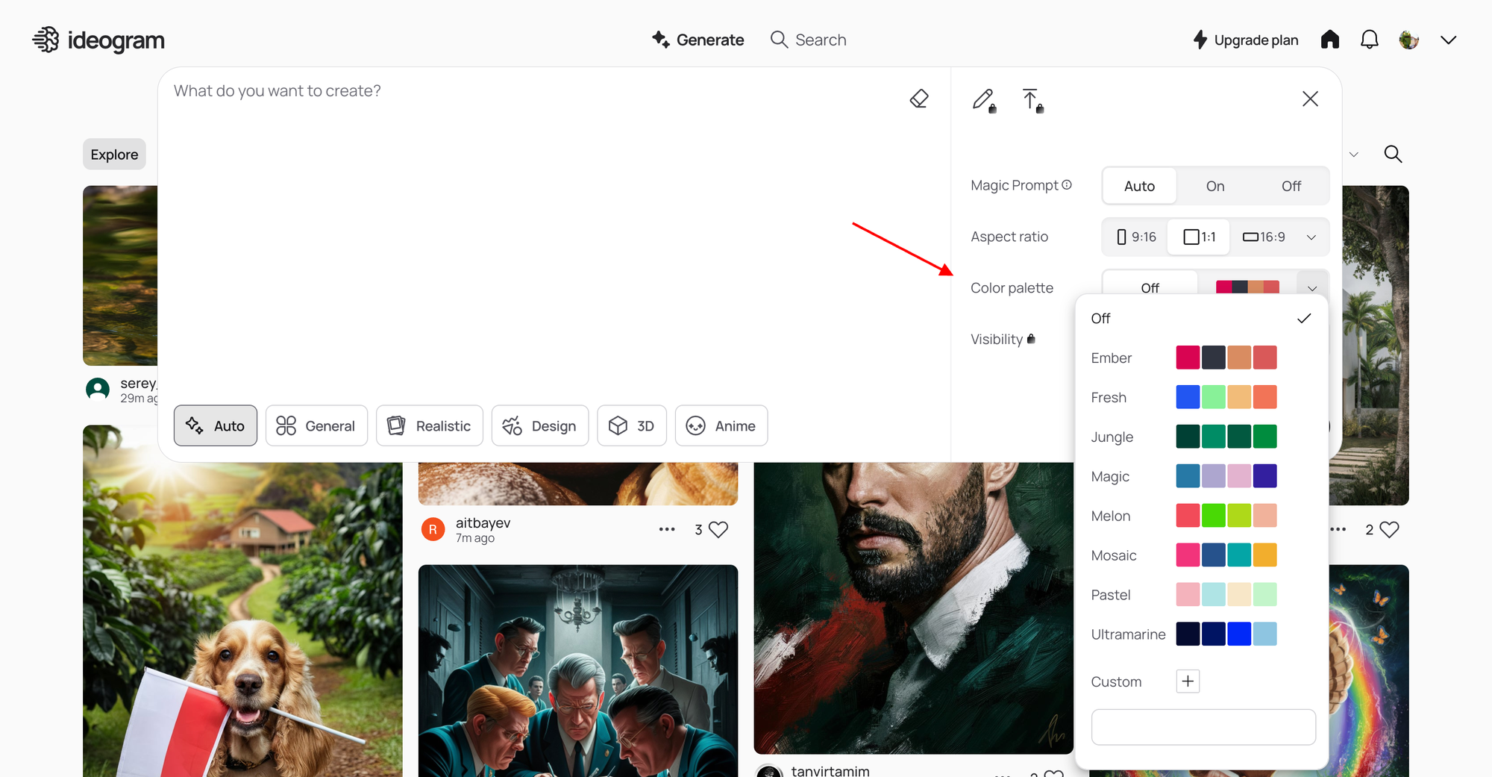Expand more aspect ratio options
1492x777 pixels.
[x=1311, y=237]
